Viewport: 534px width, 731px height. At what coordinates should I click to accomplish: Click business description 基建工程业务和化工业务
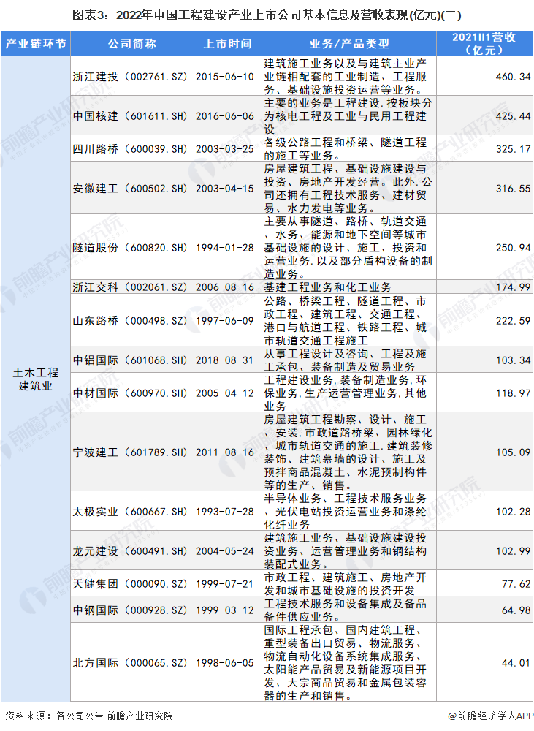point(327,287)
